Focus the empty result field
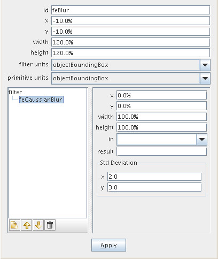This screenshot has width=218, height=259. (162, 151)
